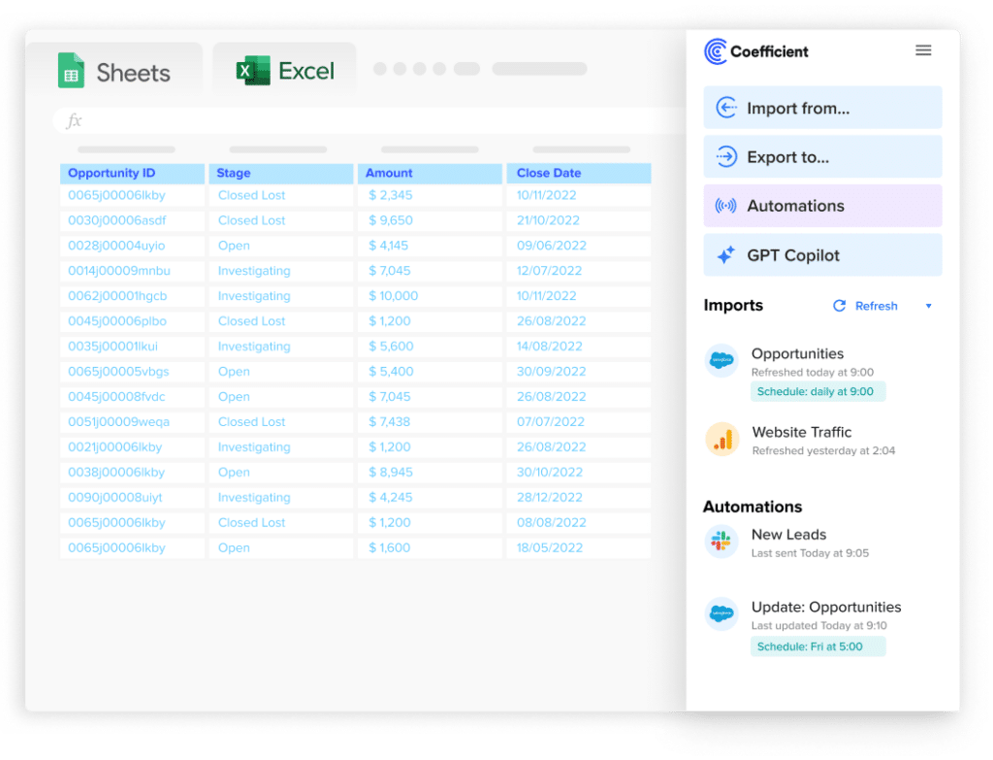This screenshot has height=760, width=993.
Task: Select cell with ID 0021j00006lkby
Action: click(132, 447)
